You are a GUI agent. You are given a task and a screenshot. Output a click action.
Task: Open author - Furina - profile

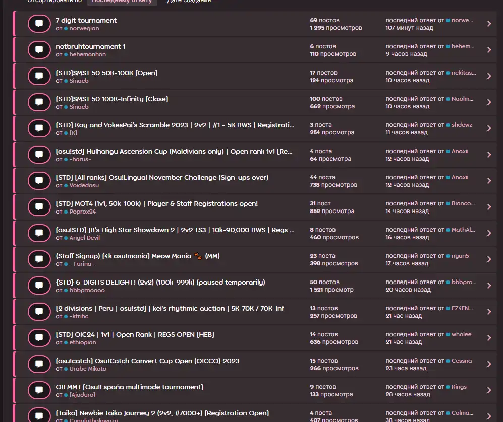pyautogui.click(x=82, y=264)
